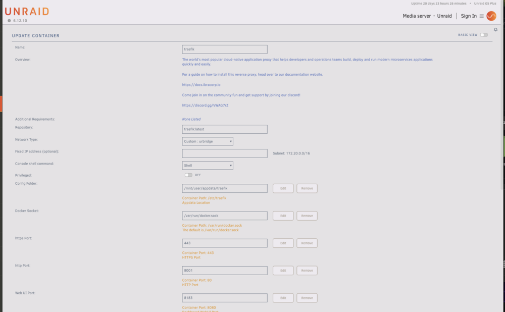Image resolution: width=505 pixels, height=312 pixels.
Task: Toggle the Privileged switch
Action: [x=188, y=175]
